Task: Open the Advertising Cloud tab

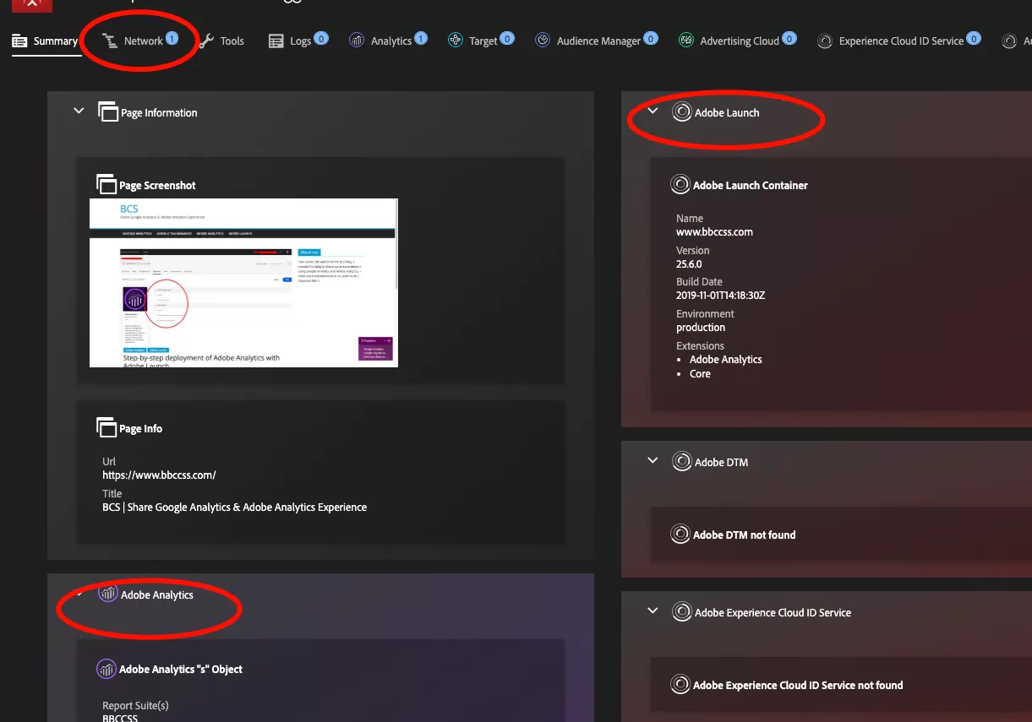Action: (x=737, y=41)
